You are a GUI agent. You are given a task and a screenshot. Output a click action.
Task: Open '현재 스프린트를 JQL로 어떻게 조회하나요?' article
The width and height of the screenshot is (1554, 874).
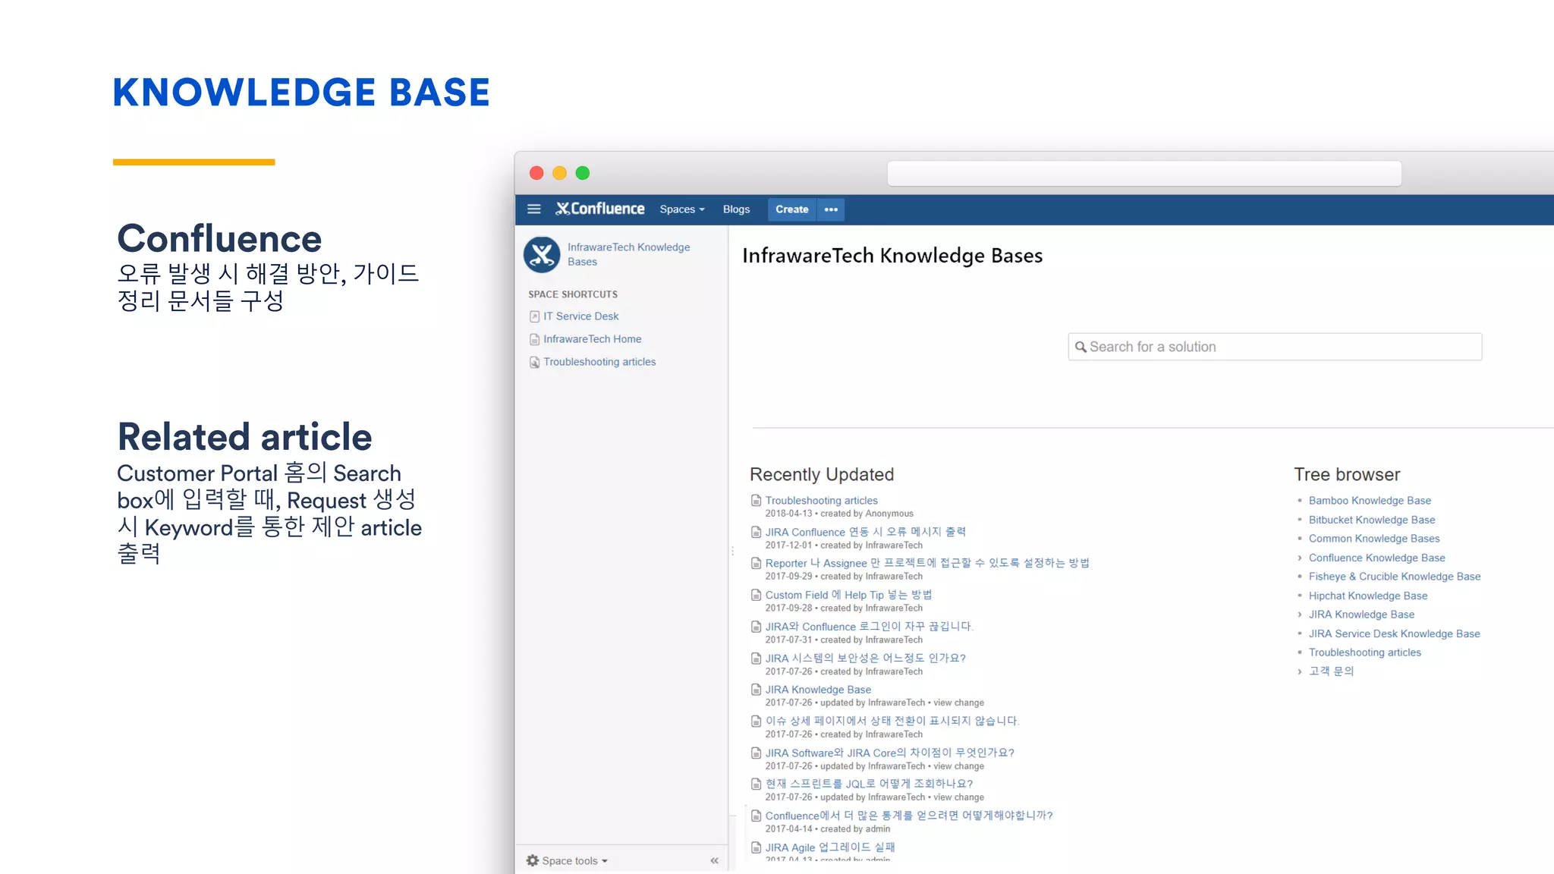869,784
